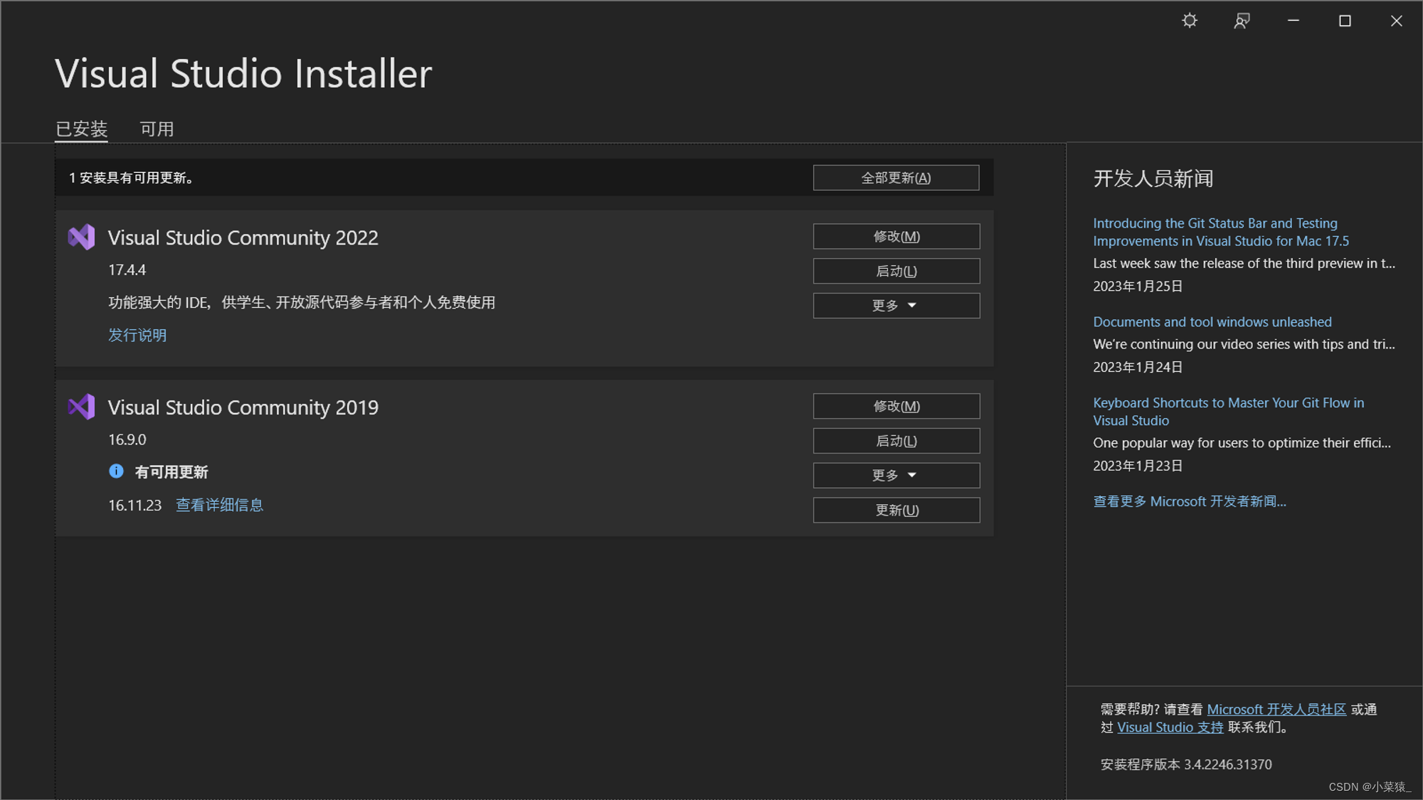Click 全部更新(A) button
1423x800 pixels.
click(x=896, y=178)
